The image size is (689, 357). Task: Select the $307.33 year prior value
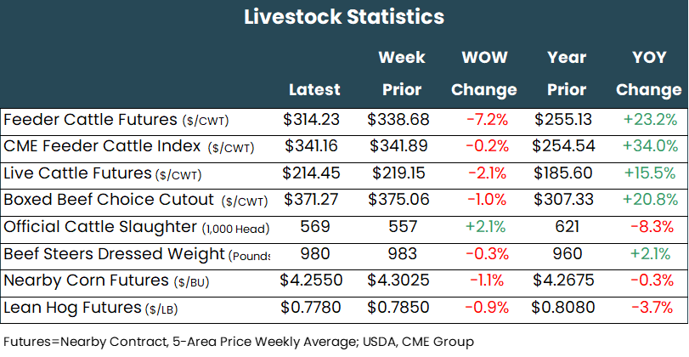pyautogui.click(x=567, y=201)
